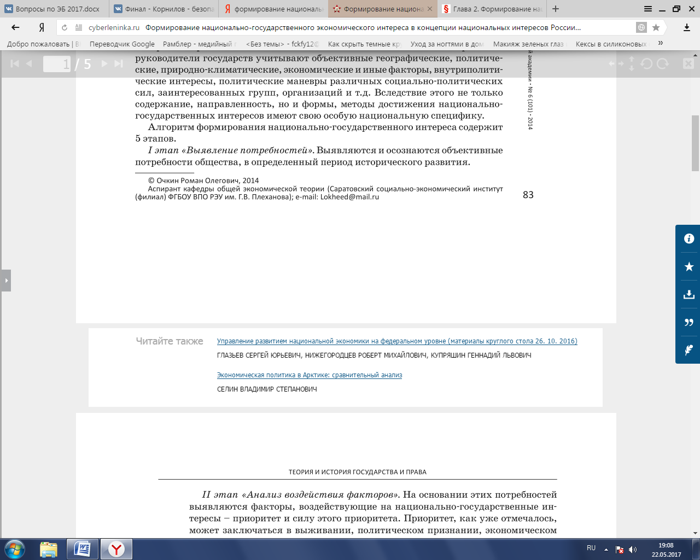The image size is (700, 560).
Task: Open bookmark Добро пожаловать
Action: click(x=43, y=44)
